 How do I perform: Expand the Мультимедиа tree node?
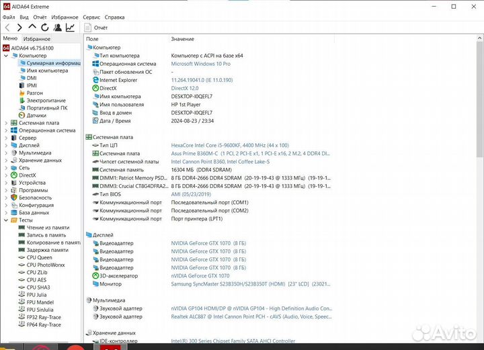(x=6, y=152)
